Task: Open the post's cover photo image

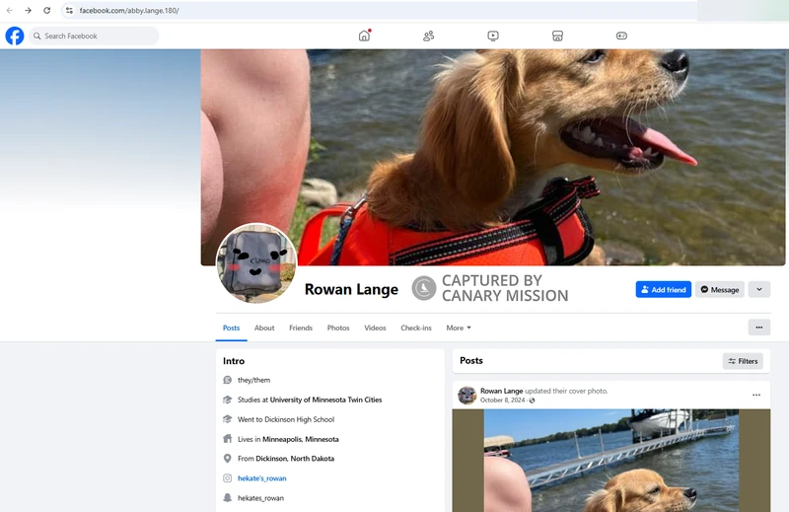Action: click(x=610, y=460)
